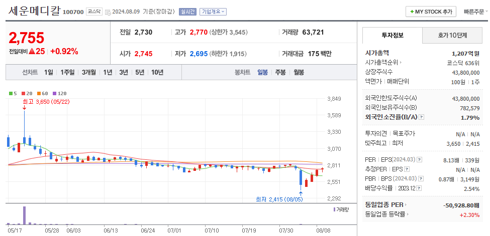The width and height of the screenshot is (490, 236).
Task: Click the 하한가 1,915 lower limit text
Action: click(x=228, y=54)
